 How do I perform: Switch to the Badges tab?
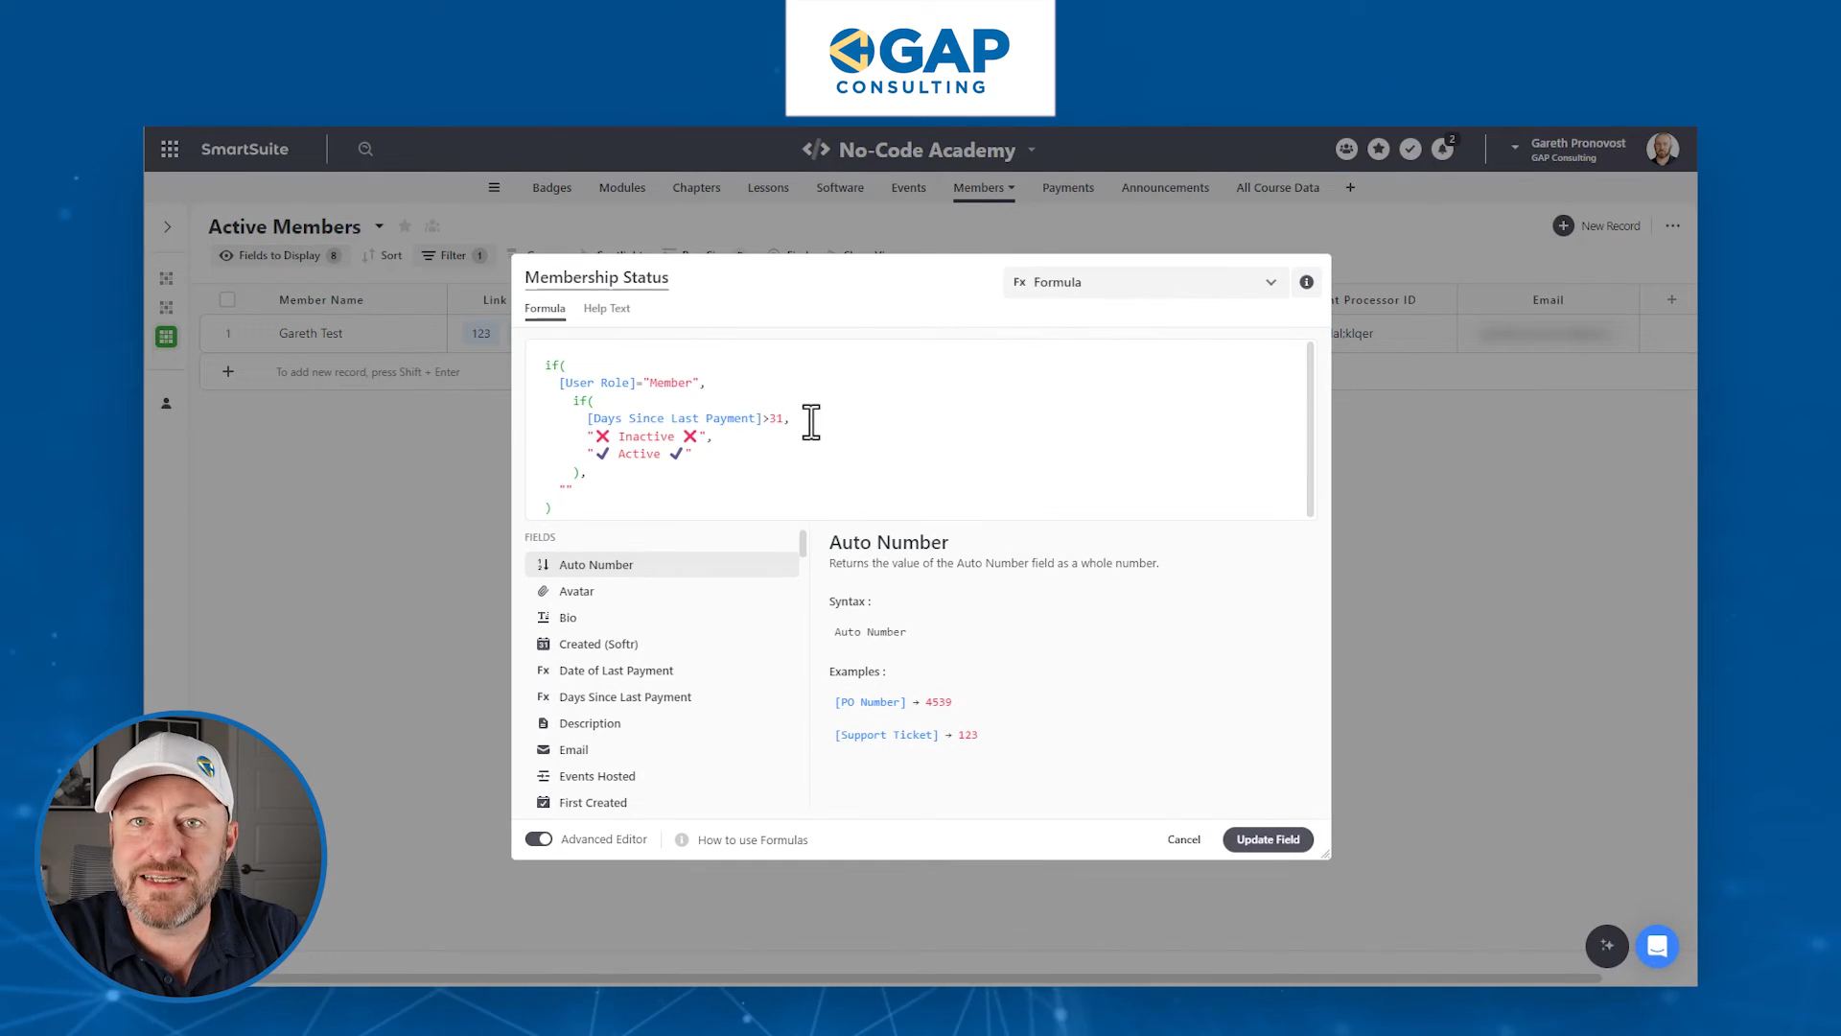click(x=551, y=187)
